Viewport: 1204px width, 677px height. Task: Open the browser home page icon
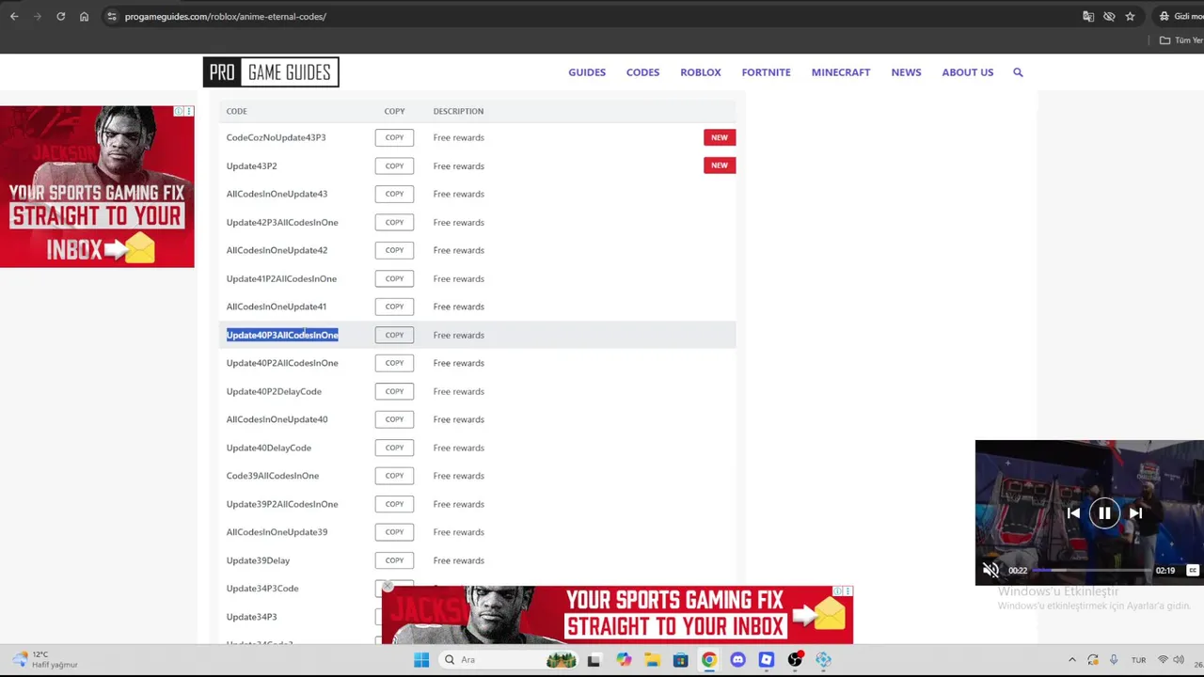coord(84,16)
